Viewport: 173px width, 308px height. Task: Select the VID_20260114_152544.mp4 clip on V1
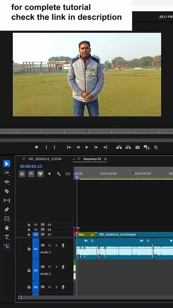[135, 234]
